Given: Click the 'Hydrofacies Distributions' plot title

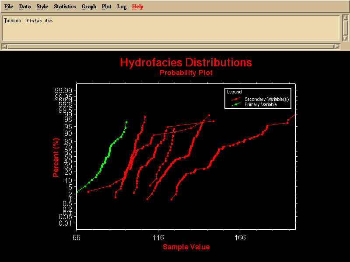Looking at the screenshot, I should (186, 62).
